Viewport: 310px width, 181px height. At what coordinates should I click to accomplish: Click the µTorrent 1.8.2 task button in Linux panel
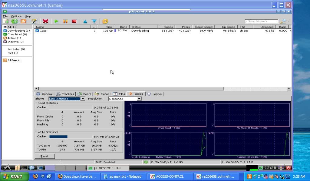pos(108,168)
